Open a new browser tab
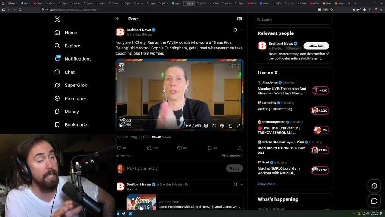 tap(349, 3)
